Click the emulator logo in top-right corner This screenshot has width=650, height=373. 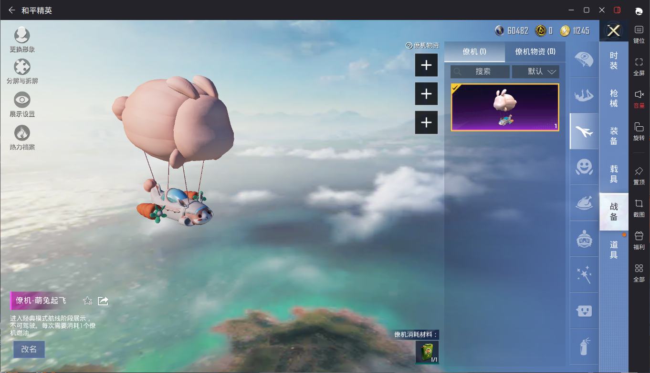pos(639,10)
